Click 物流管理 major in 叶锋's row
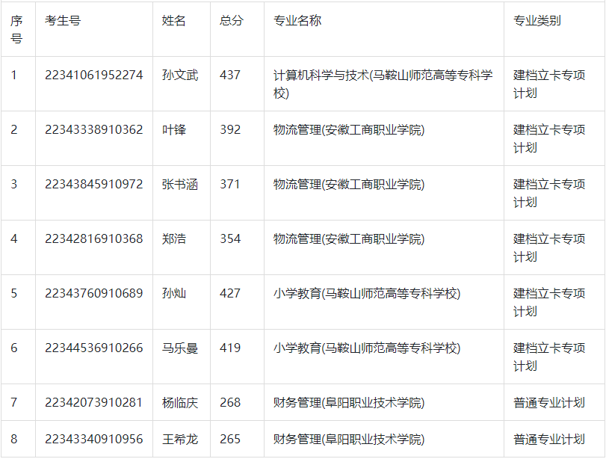The image size is (606, 459). click(x=349, y=129)
